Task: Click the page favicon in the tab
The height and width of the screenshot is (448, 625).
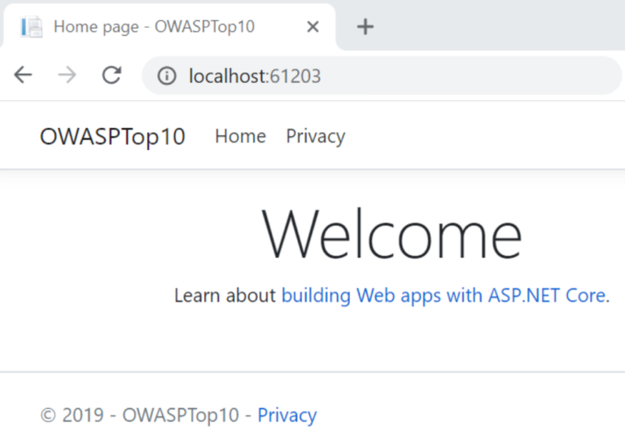Action: point(33,27)
